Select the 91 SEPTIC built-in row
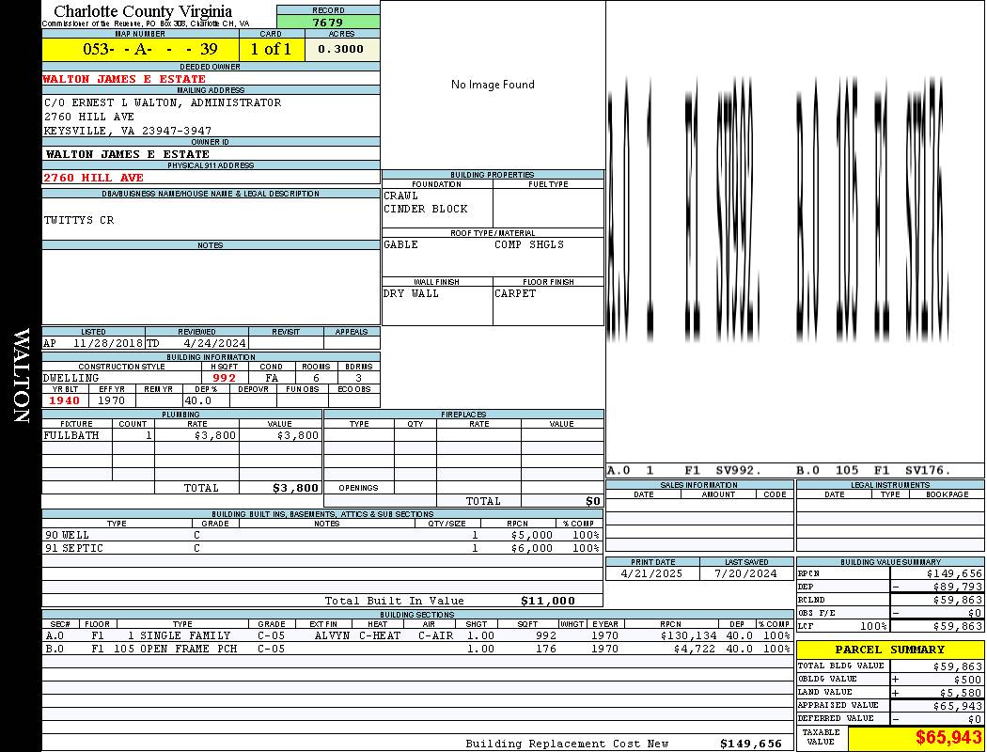This screenshot has height=752, width=987. 320,548
